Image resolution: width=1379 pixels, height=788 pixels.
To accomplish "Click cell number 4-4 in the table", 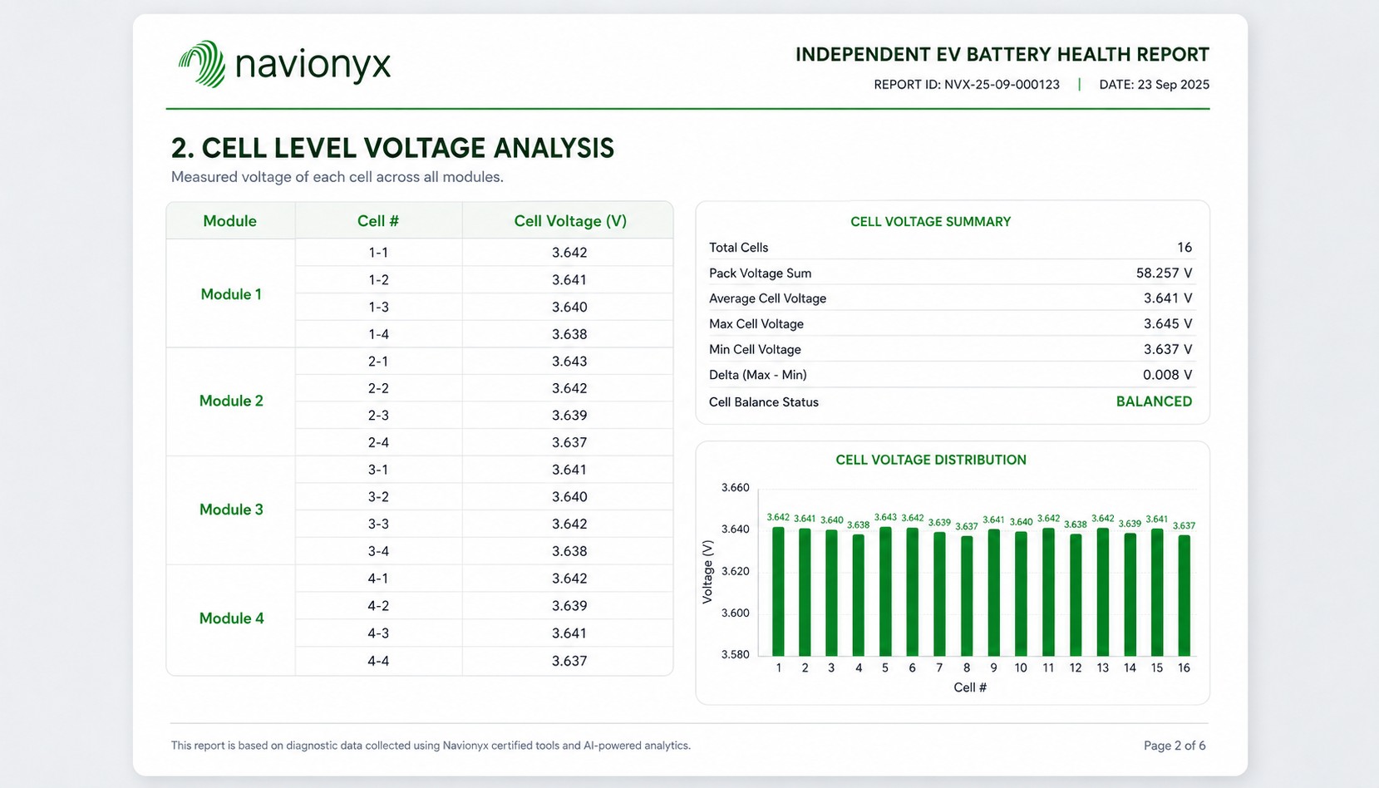I will (x=378, y=662).
